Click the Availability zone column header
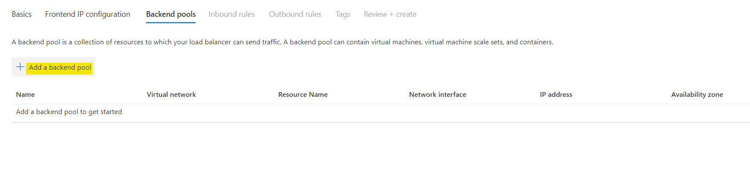This screenshot has height=173, width=750. tap(697, 95)
